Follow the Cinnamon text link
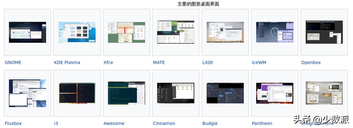 [x=164, y=123]
